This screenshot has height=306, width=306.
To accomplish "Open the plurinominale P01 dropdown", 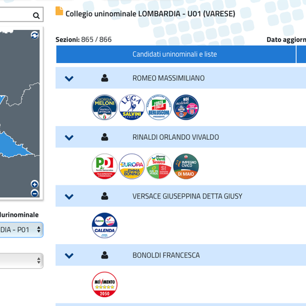I will point(21,230).
